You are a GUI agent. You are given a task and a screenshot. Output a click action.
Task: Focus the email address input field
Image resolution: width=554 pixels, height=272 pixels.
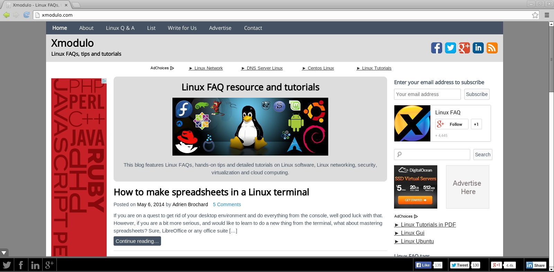pos(427,94)
